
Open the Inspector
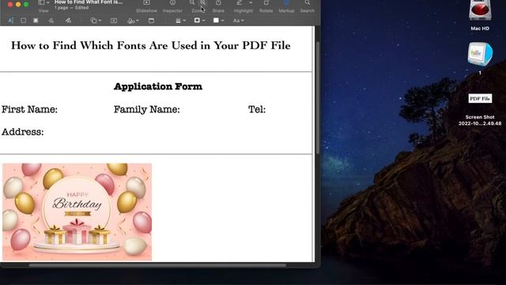172,3
